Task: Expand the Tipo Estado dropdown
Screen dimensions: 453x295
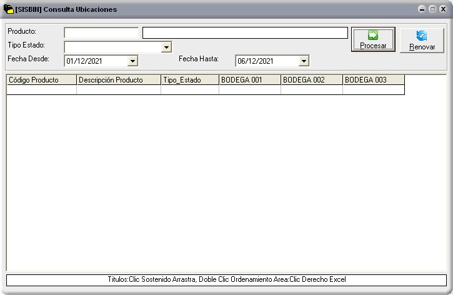Action: tap(166, 47)
